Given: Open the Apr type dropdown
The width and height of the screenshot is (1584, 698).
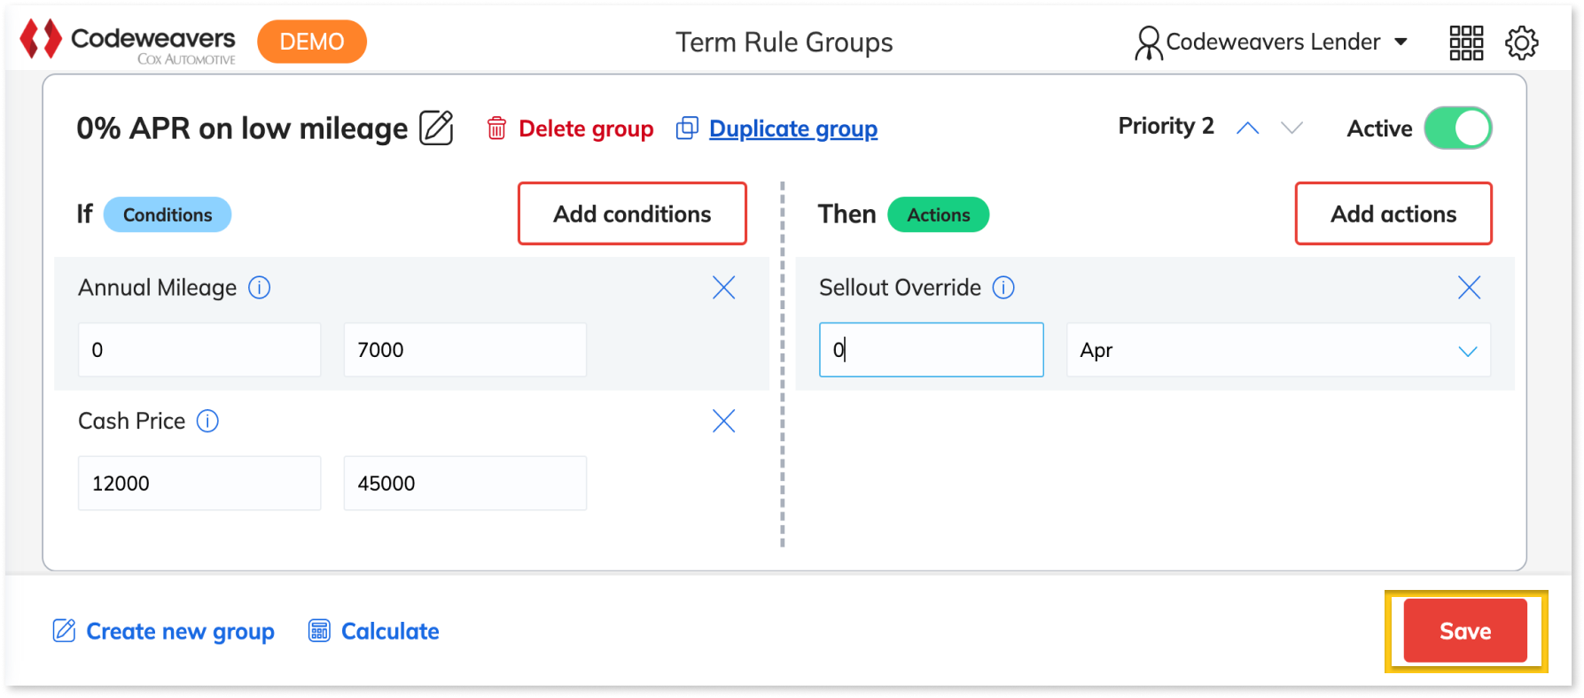Looking at the screenshot, I should click(x=1278, y=350).
